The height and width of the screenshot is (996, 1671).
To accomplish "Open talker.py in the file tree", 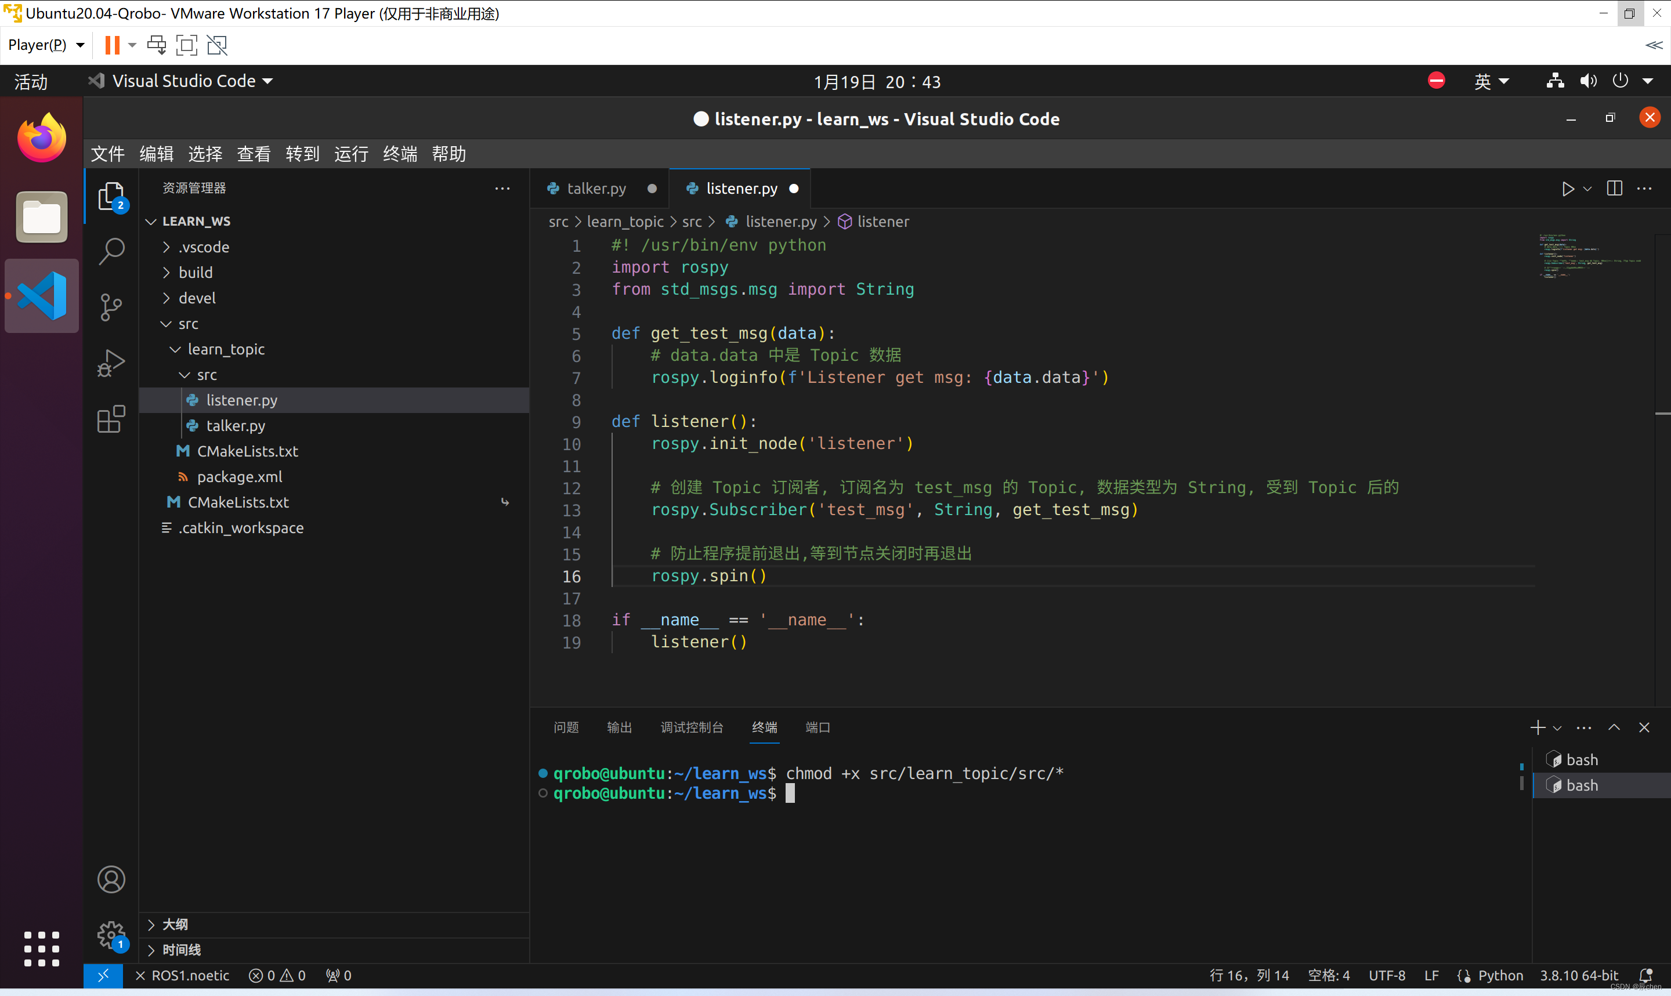I will pos(334,426).
